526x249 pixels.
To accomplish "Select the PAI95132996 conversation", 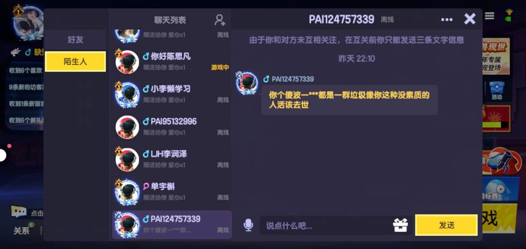I will pos(172,127).
